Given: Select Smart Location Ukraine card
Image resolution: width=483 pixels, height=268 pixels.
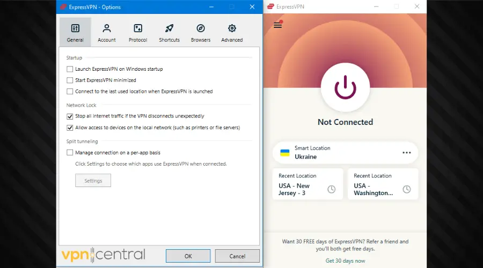Looking at the screenshot, I should [x=345, y=153].
